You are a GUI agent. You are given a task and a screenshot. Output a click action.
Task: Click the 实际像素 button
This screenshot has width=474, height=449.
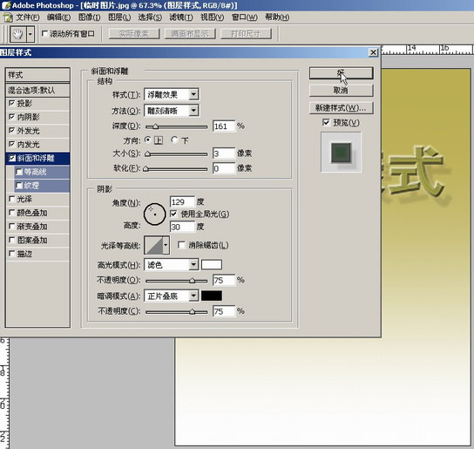tap(134, 34)
